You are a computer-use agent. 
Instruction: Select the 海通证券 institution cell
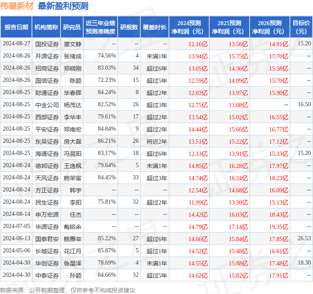(x=47, y=154)
